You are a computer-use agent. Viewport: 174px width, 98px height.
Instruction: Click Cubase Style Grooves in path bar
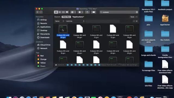(x=107, y=65)
